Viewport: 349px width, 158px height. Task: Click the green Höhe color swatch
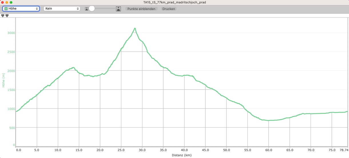(6, 9)
